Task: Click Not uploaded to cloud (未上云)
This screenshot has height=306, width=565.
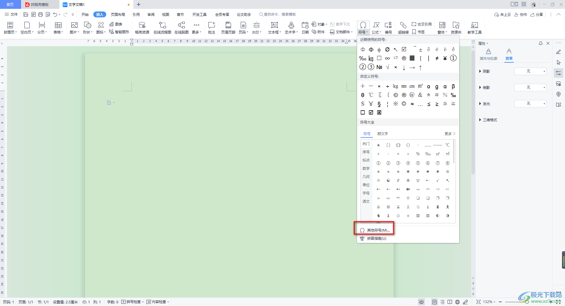Action: coord(503,14)
